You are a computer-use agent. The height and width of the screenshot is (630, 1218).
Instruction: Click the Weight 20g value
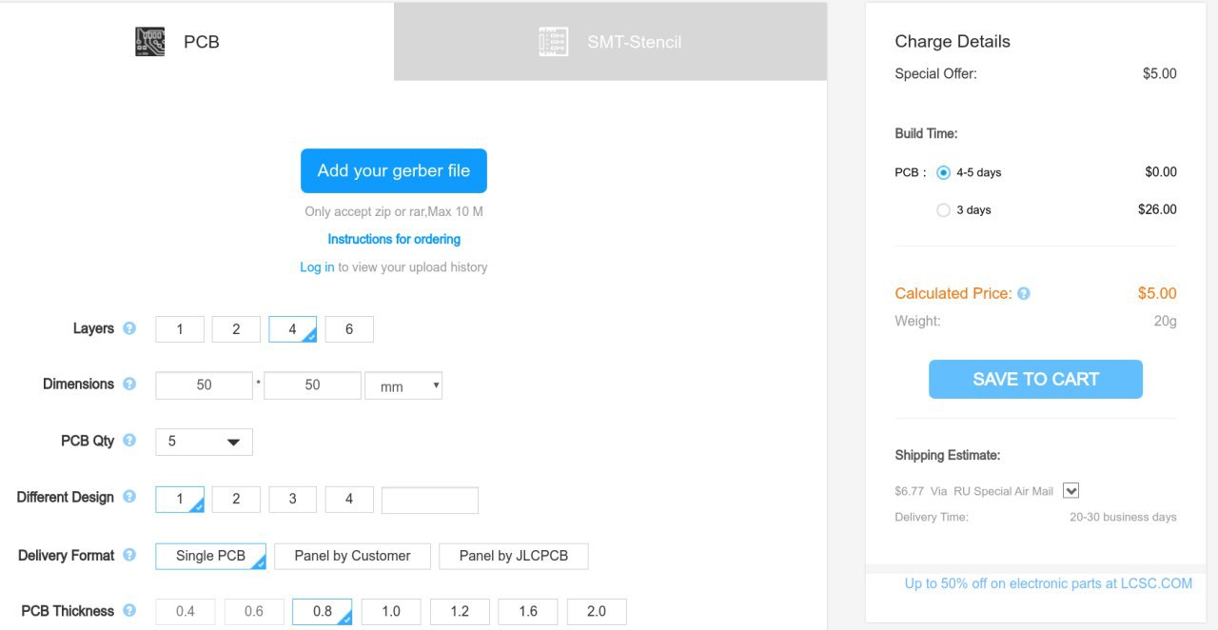click(1165, 322)
